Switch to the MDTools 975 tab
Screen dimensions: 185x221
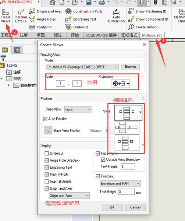(x=152, y=35)
